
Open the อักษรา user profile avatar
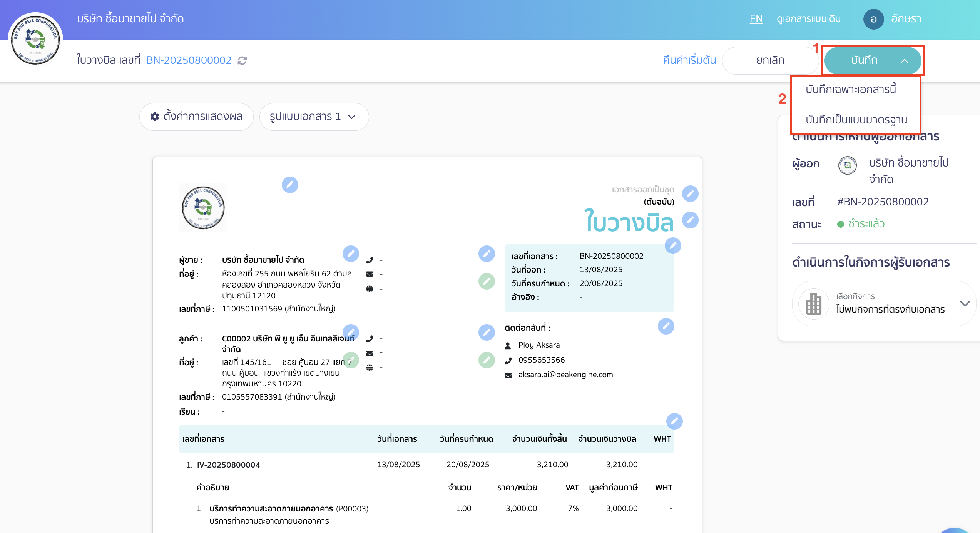[x=873, y=19]
